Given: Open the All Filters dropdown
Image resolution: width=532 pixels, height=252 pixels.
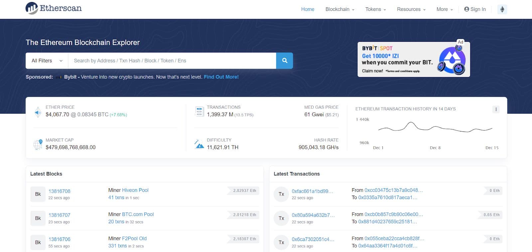Looking at the screenshot, I should 47,61.
